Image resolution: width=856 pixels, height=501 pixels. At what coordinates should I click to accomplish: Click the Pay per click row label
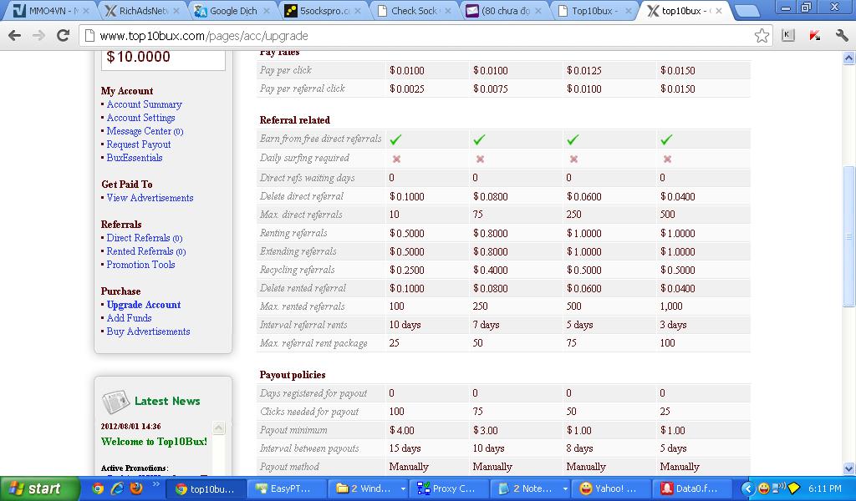(x=286, y=70)
